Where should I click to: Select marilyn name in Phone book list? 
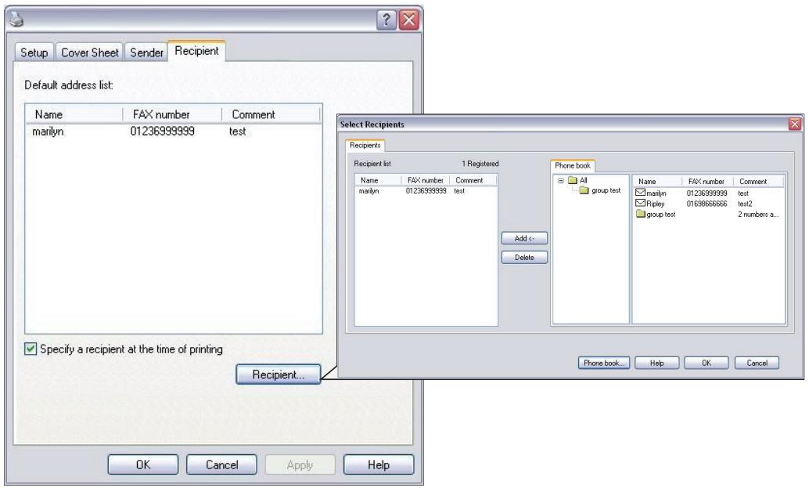click(656, 193)
